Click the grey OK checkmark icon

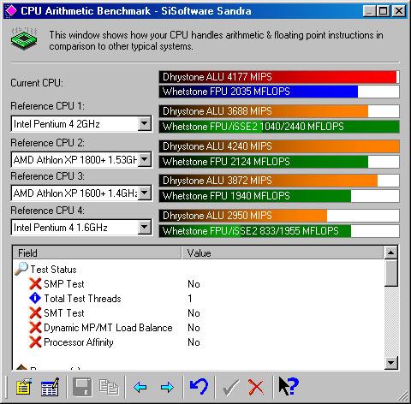tap(230, 387)
